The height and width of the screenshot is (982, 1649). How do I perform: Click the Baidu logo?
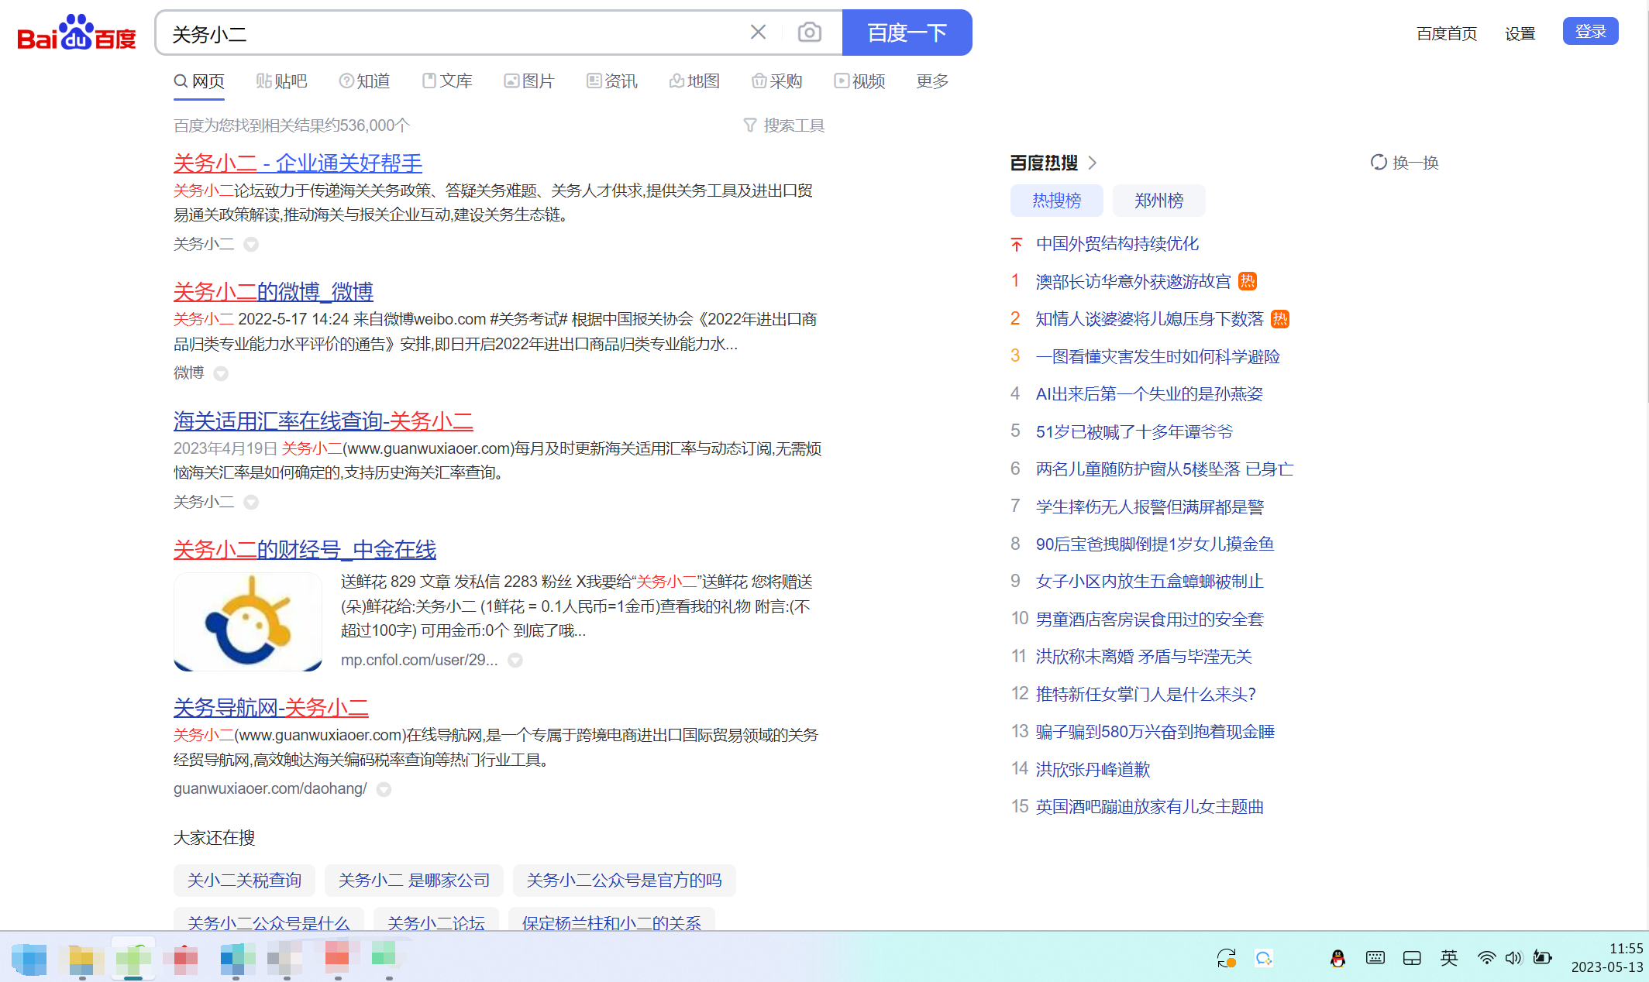pyautogui.click(x=77, y=33)
